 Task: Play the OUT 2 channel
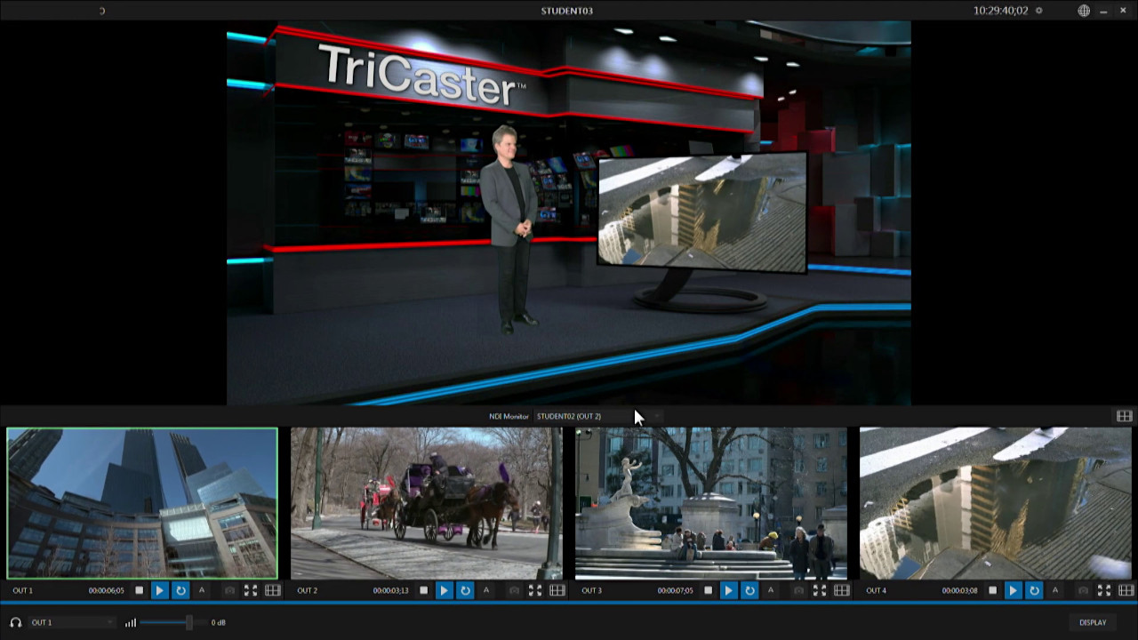(x=445, y=590)
